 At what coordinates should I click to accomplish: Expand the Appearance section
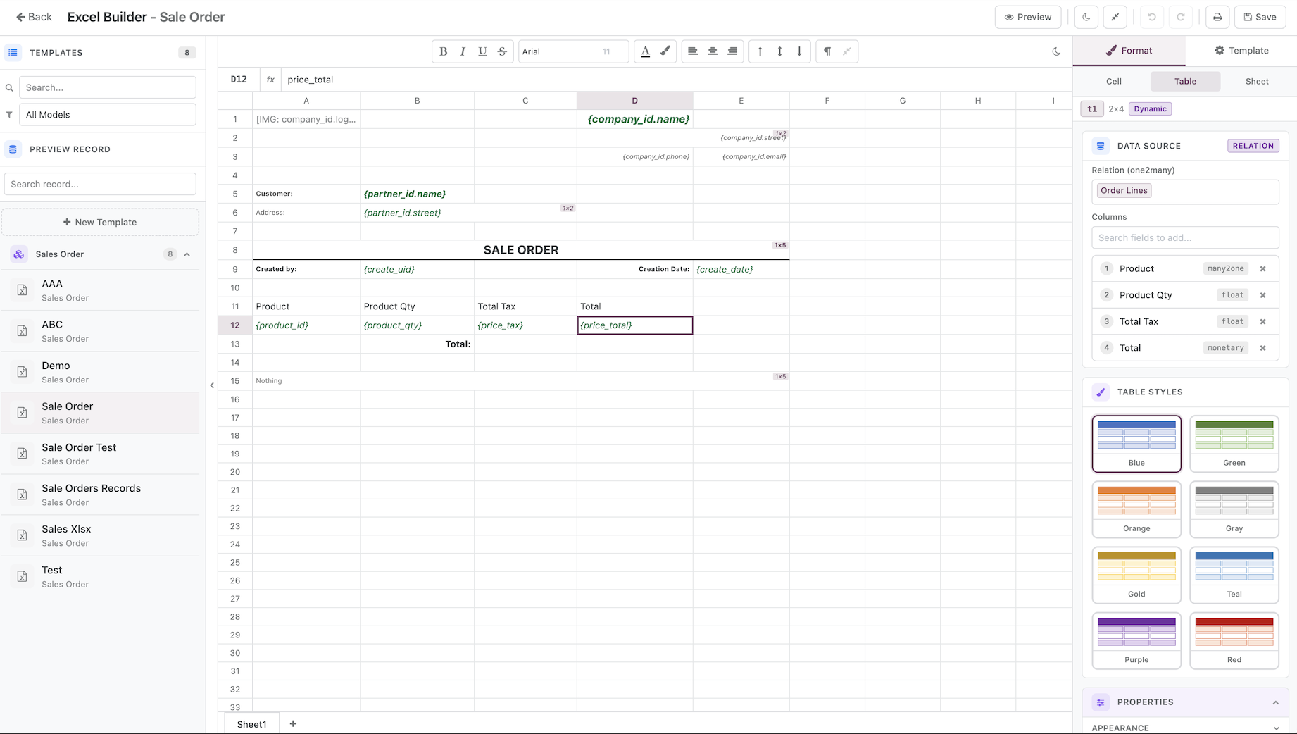1185,727
